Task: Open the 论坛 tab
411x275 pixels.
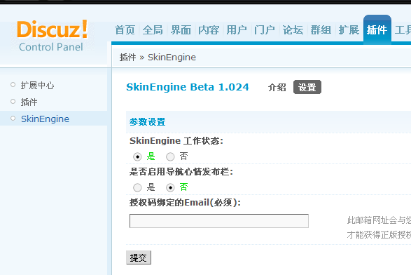Action: pyautogui.click(x=293, y=30)
